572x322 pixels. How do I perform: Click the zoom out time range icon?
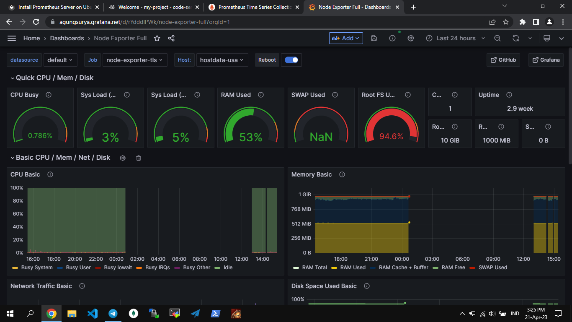tap(497, 38)
